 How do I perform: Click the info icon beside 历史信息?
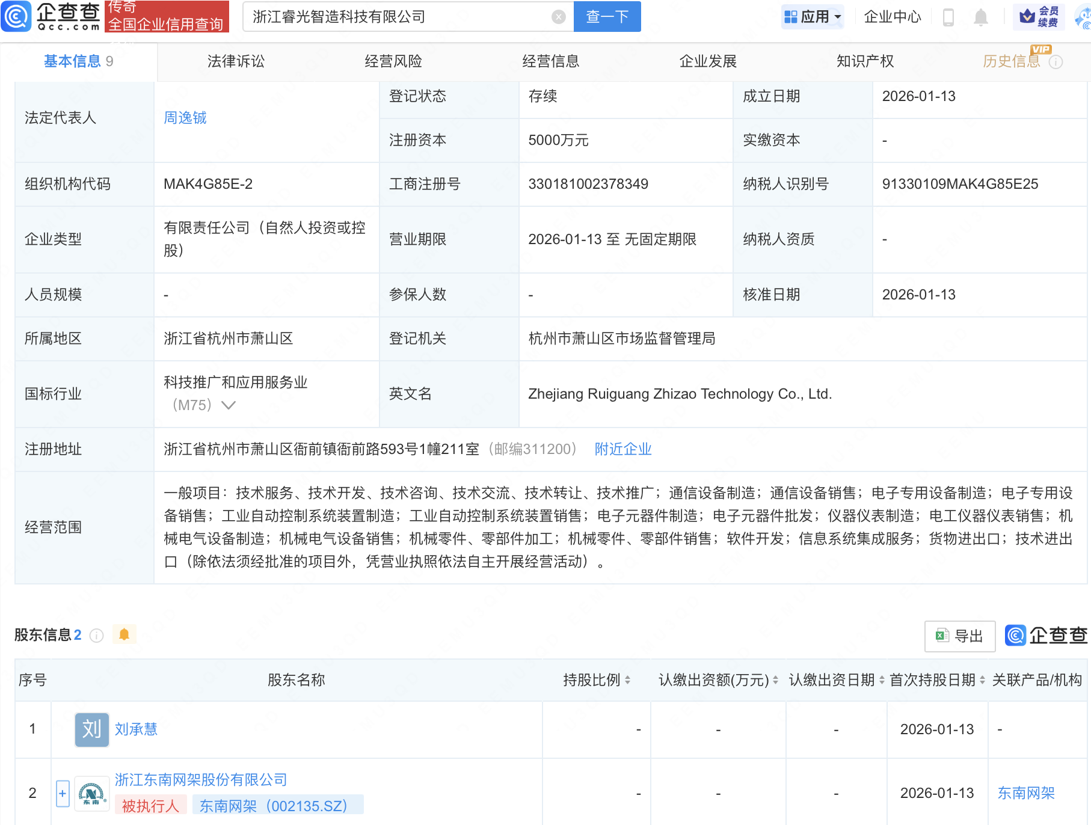coord(1056,61)
